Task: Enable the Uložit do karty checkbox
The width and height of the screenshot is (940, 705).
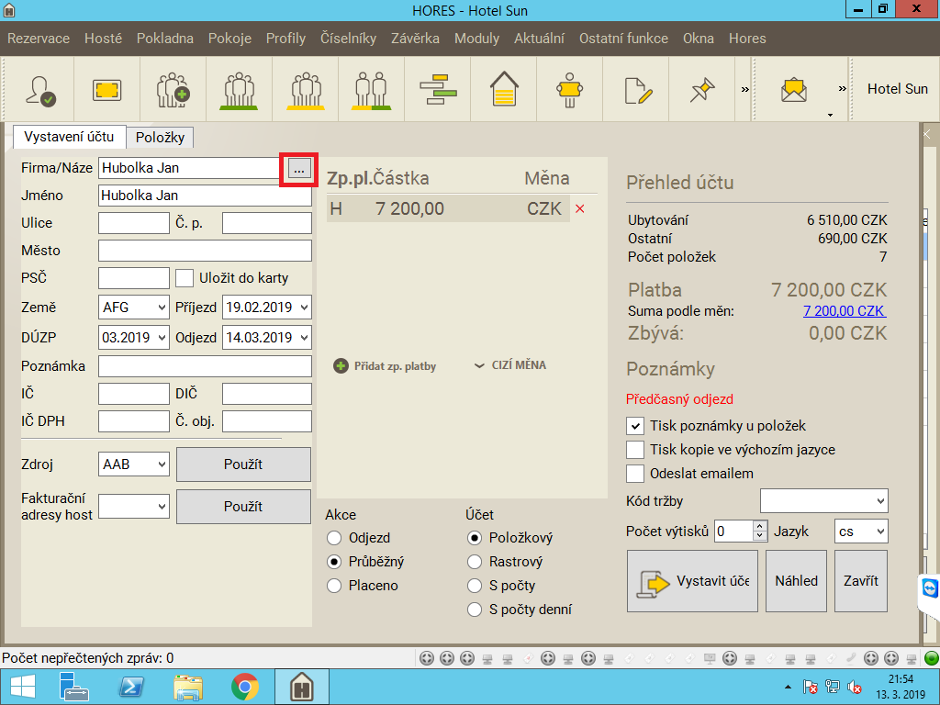Action: (185, 278)
